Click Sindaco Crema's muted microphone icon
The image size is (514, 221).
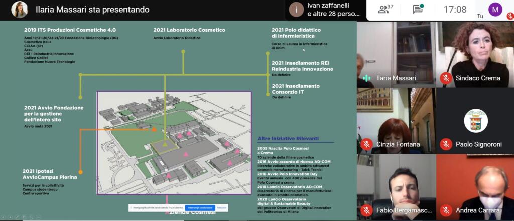tap(445, 78)
